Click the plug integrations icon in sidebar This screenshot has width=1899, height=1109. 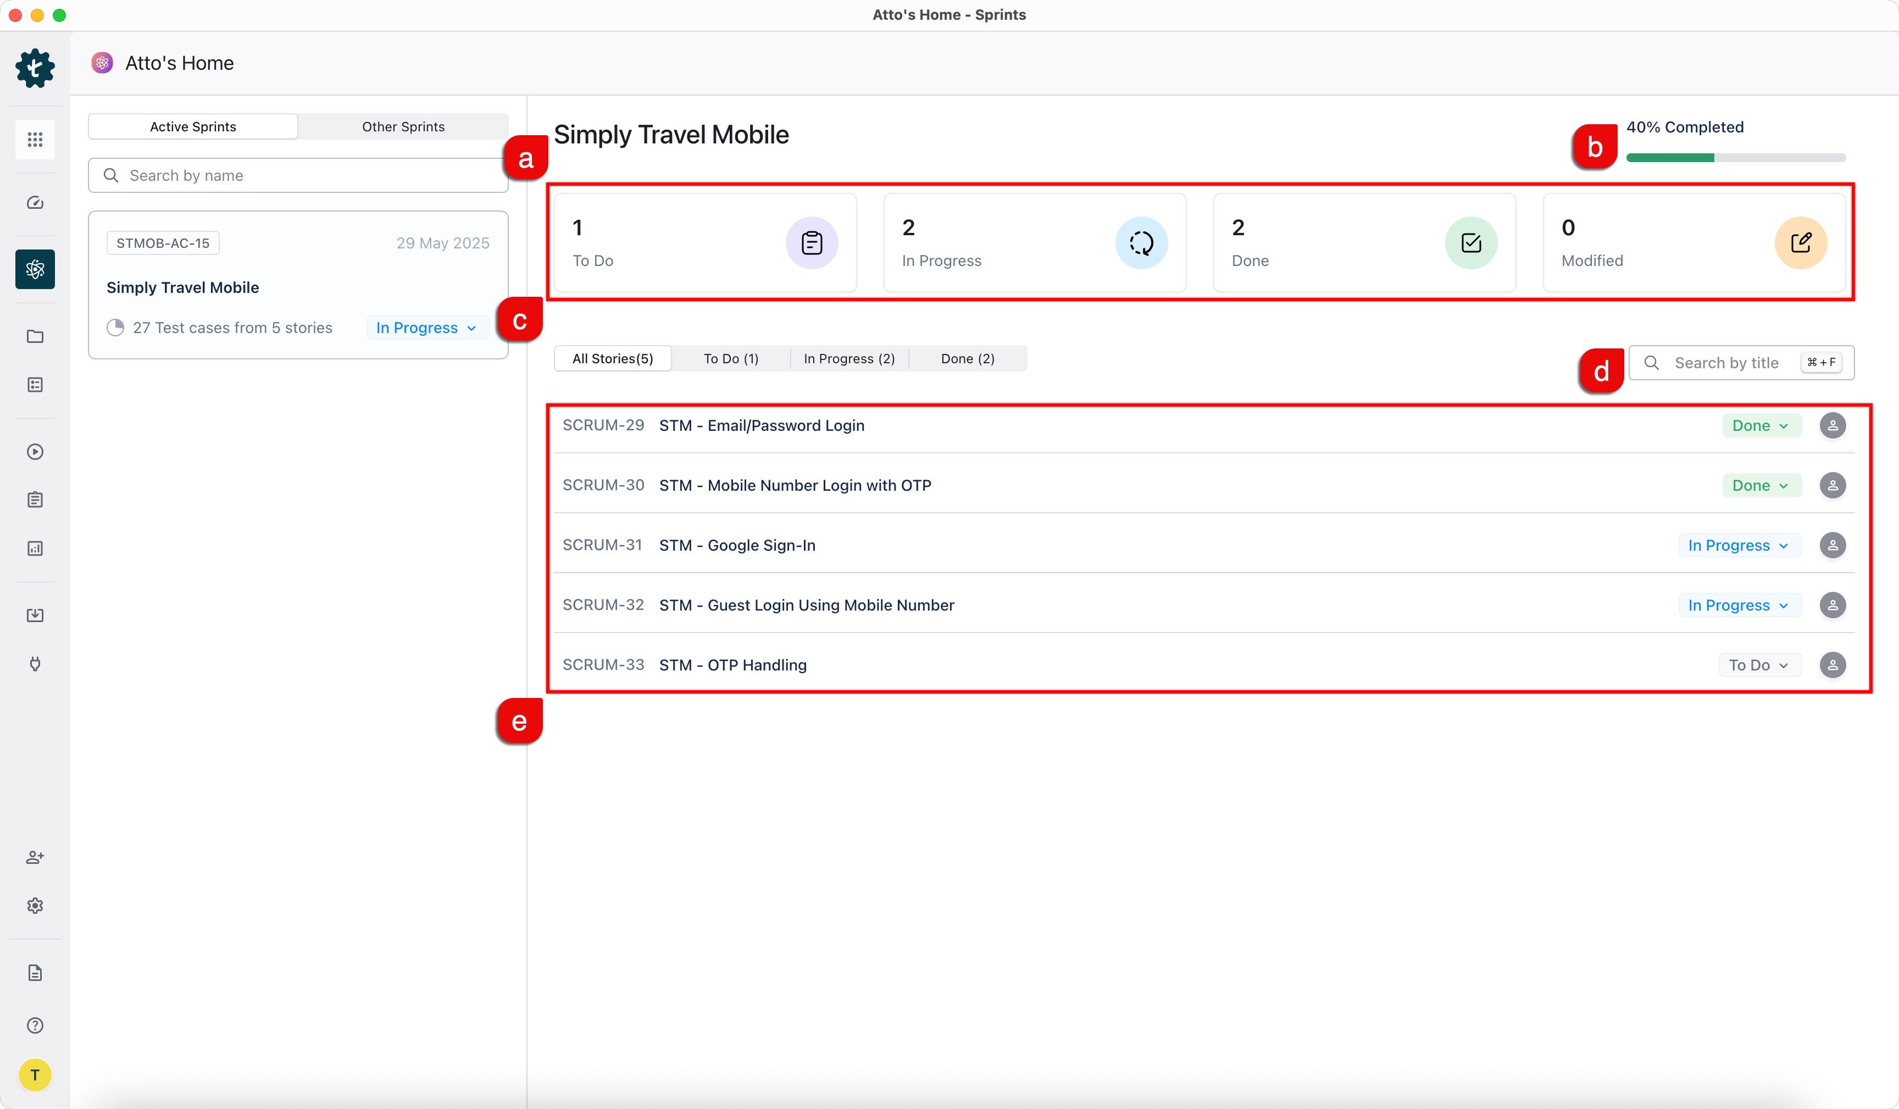pyautogui.click(x=35, y=663)
